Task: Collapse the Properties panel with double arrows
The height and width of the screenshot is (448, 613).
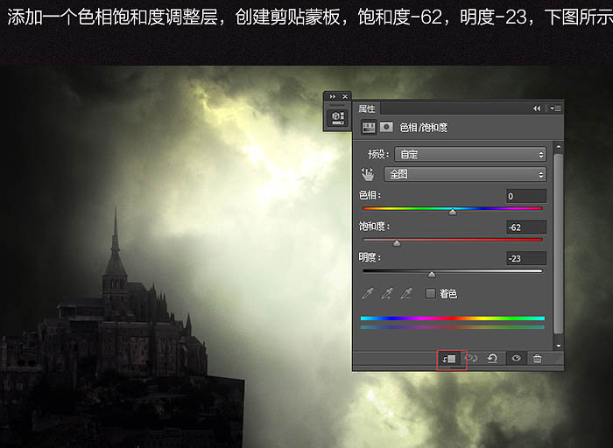Action: (537, 108)
